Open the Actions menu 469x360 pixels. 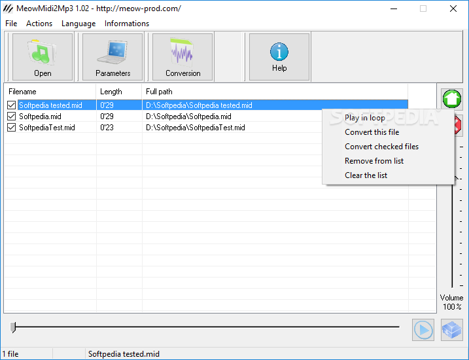39,24
